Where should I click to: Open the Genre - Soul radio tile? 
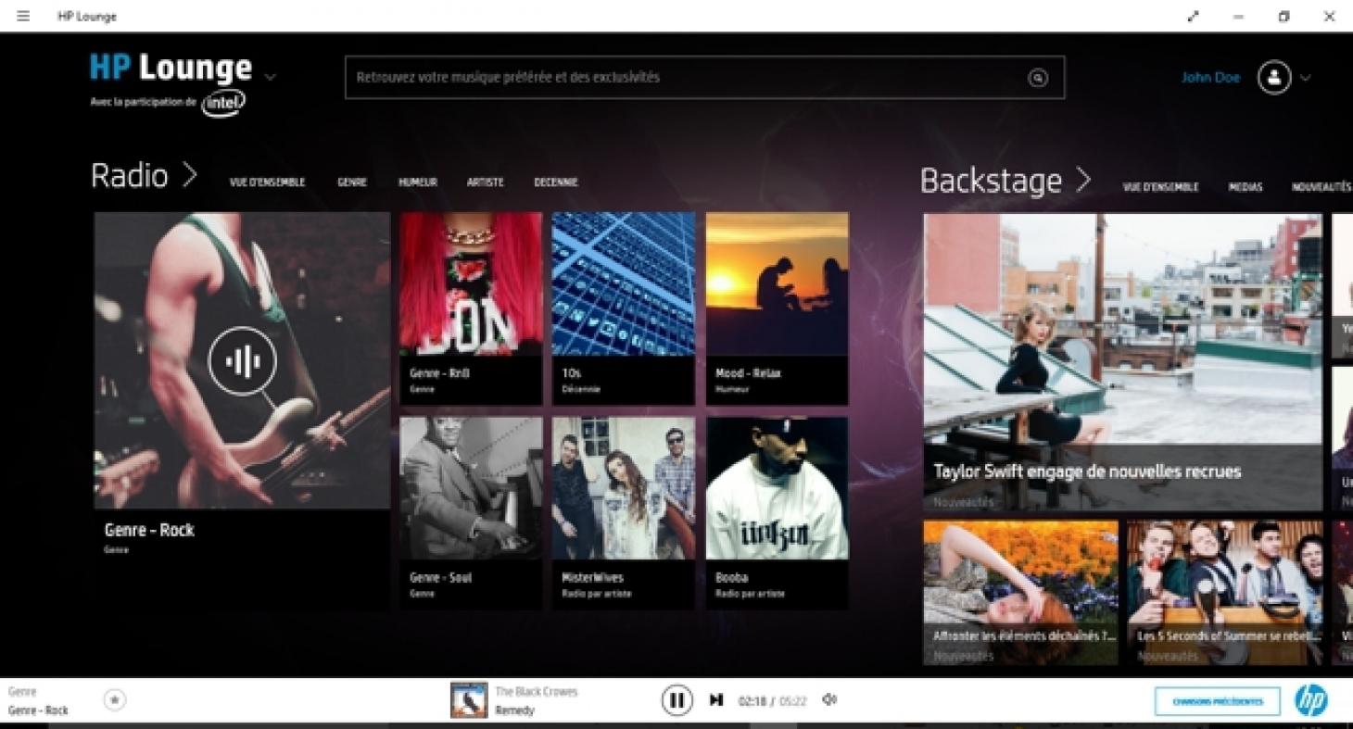(x=471, y=512)
